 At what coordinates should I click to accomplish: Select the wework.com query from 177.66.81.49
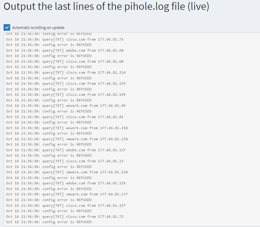point(66,106)
